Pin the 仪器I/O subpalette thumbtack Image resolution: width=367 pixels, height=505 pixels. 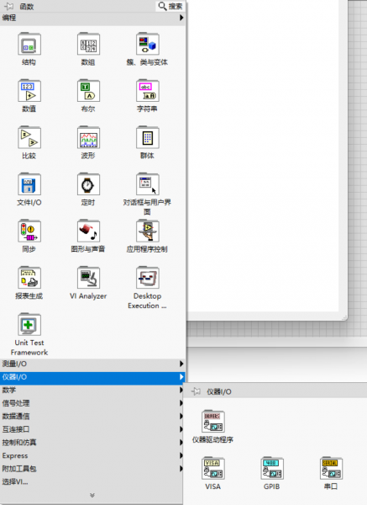coord(196,391)
